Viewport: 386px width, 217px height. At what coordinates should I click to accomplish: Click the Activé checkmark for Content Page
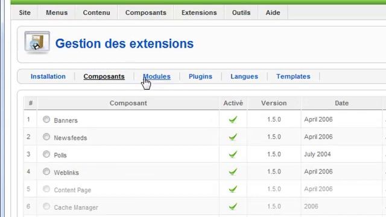(233, 189)
